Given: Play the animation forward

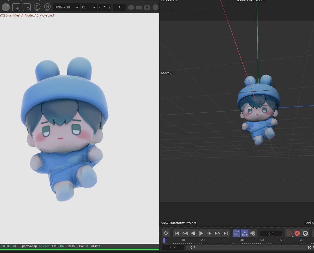Looking at the screenshot, I should point(201,233).
